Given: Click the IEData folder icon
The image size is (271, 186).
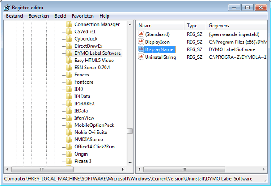Looking at the screenshot, I should [69, 110].
